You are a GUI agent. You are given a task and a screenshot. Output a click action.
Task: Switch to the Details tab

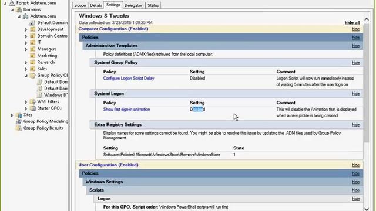[x=96, y=5]
